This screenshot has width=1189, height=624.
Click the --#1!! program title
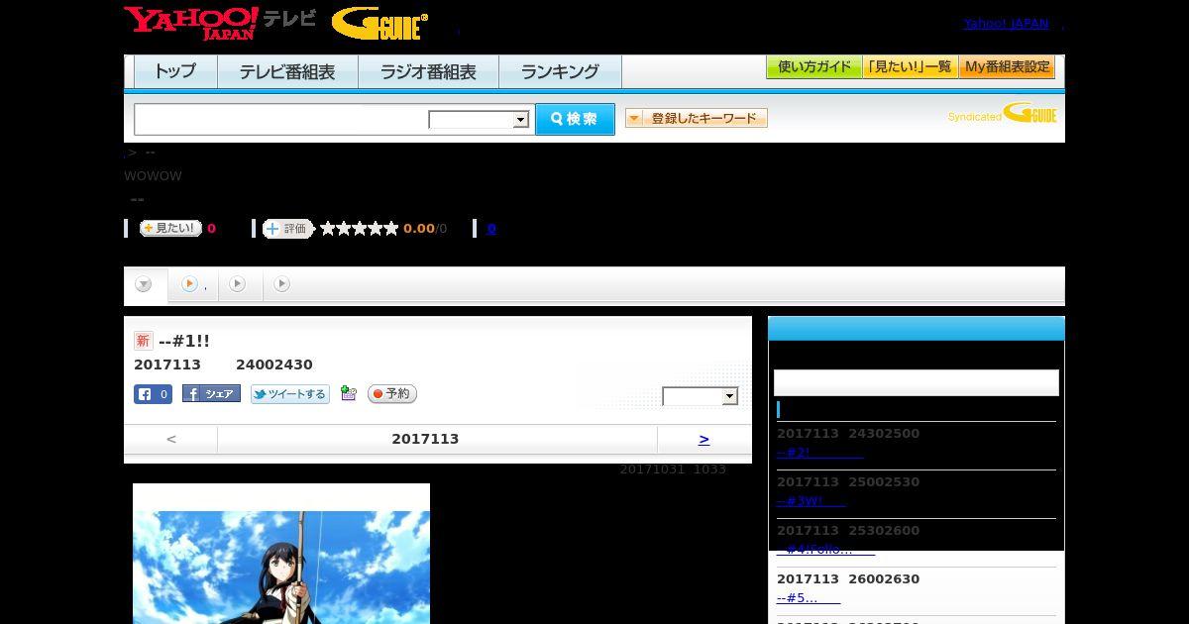pyautogui.click(x=184, y=341)
